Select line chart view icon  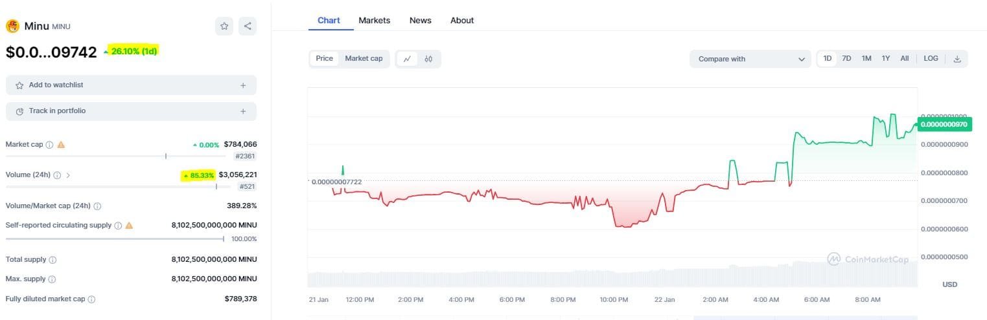coord(407,59)
